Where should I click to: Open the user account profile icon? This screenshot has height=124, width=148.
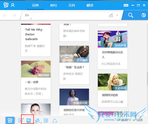coord(13,5)
